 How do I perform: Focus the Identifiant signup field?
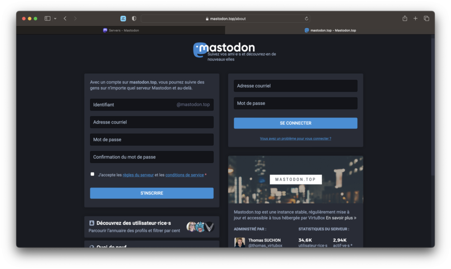(152, 105)
